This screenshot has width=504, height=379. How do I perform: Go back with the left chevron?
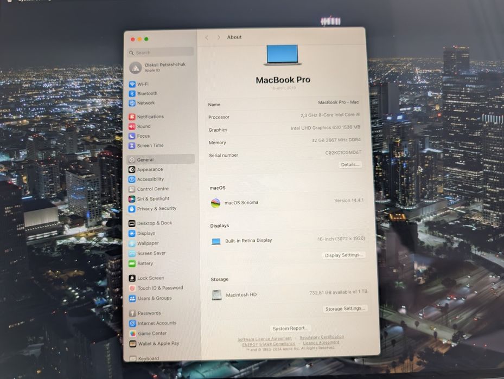[x=207, y=37]
